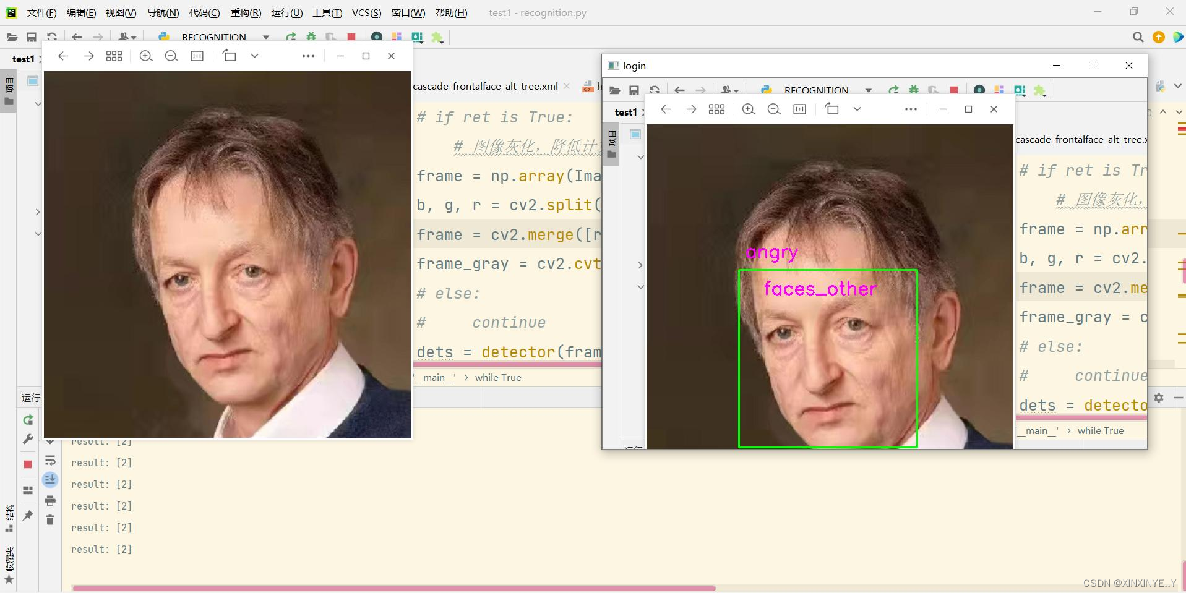Screen dimensions: 1186x593
Task: Toggle the 结构 structure tool window
Action: click(9, 518)
